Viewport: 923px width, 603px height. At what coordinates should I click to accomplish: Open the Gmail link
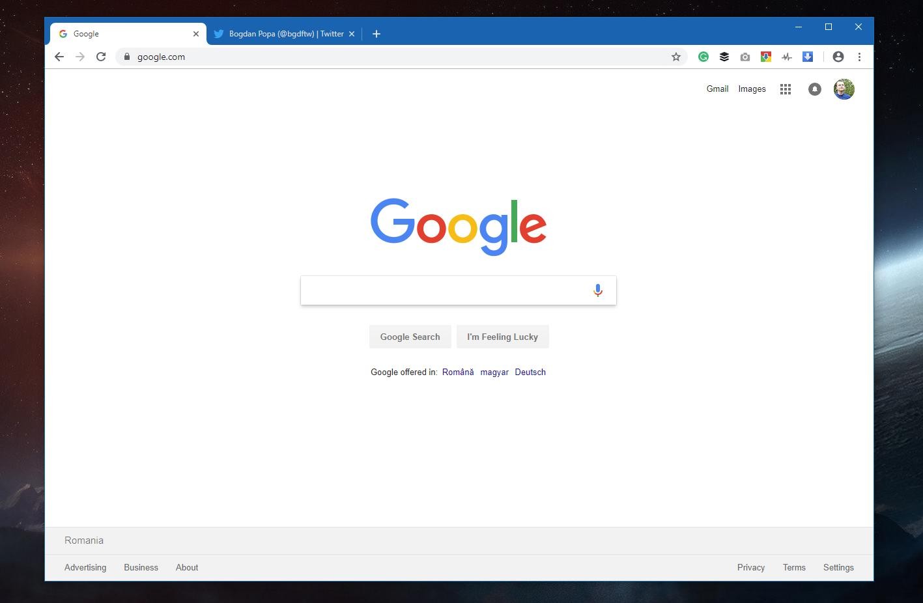(x=717, y=89)
